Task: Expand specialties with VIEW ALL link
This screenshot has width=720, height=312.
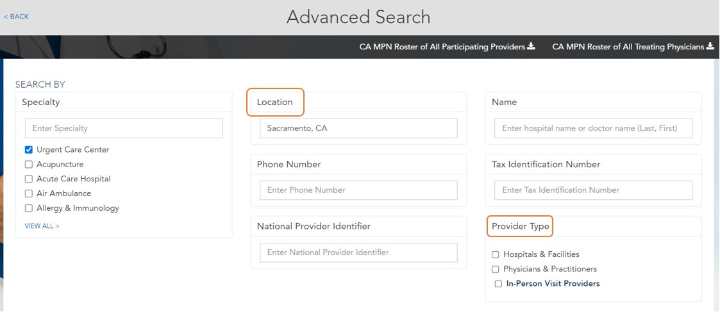Action: [42, 226]
